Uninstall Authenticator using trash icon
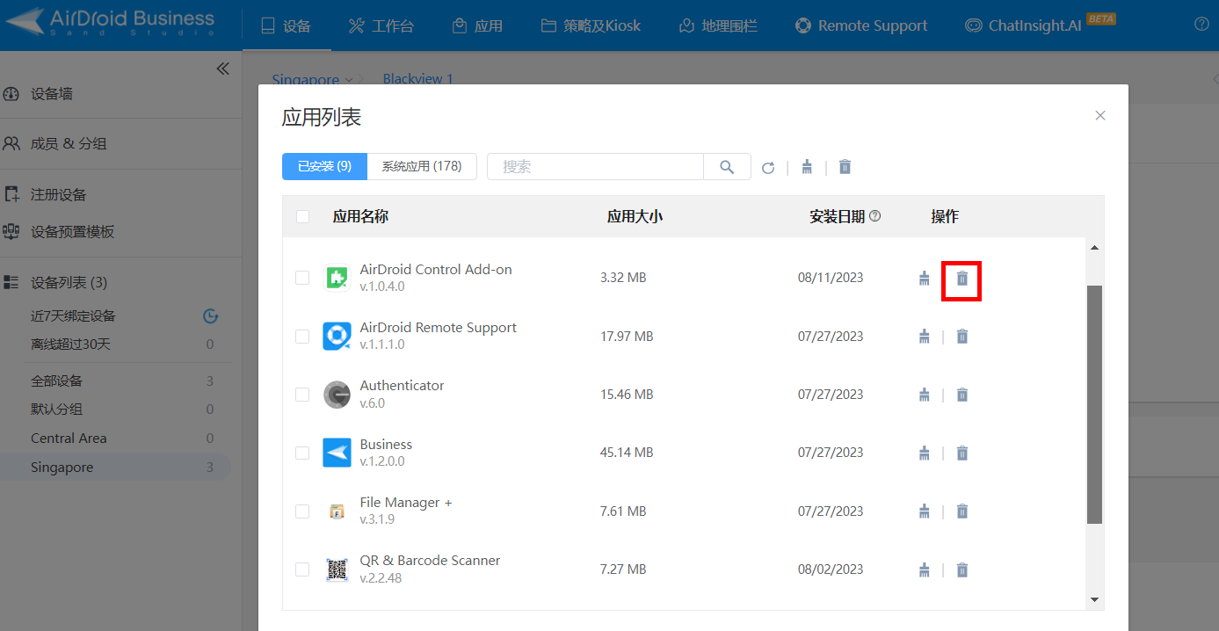Viewport: 1219px width, 631px height. point(962,395)
